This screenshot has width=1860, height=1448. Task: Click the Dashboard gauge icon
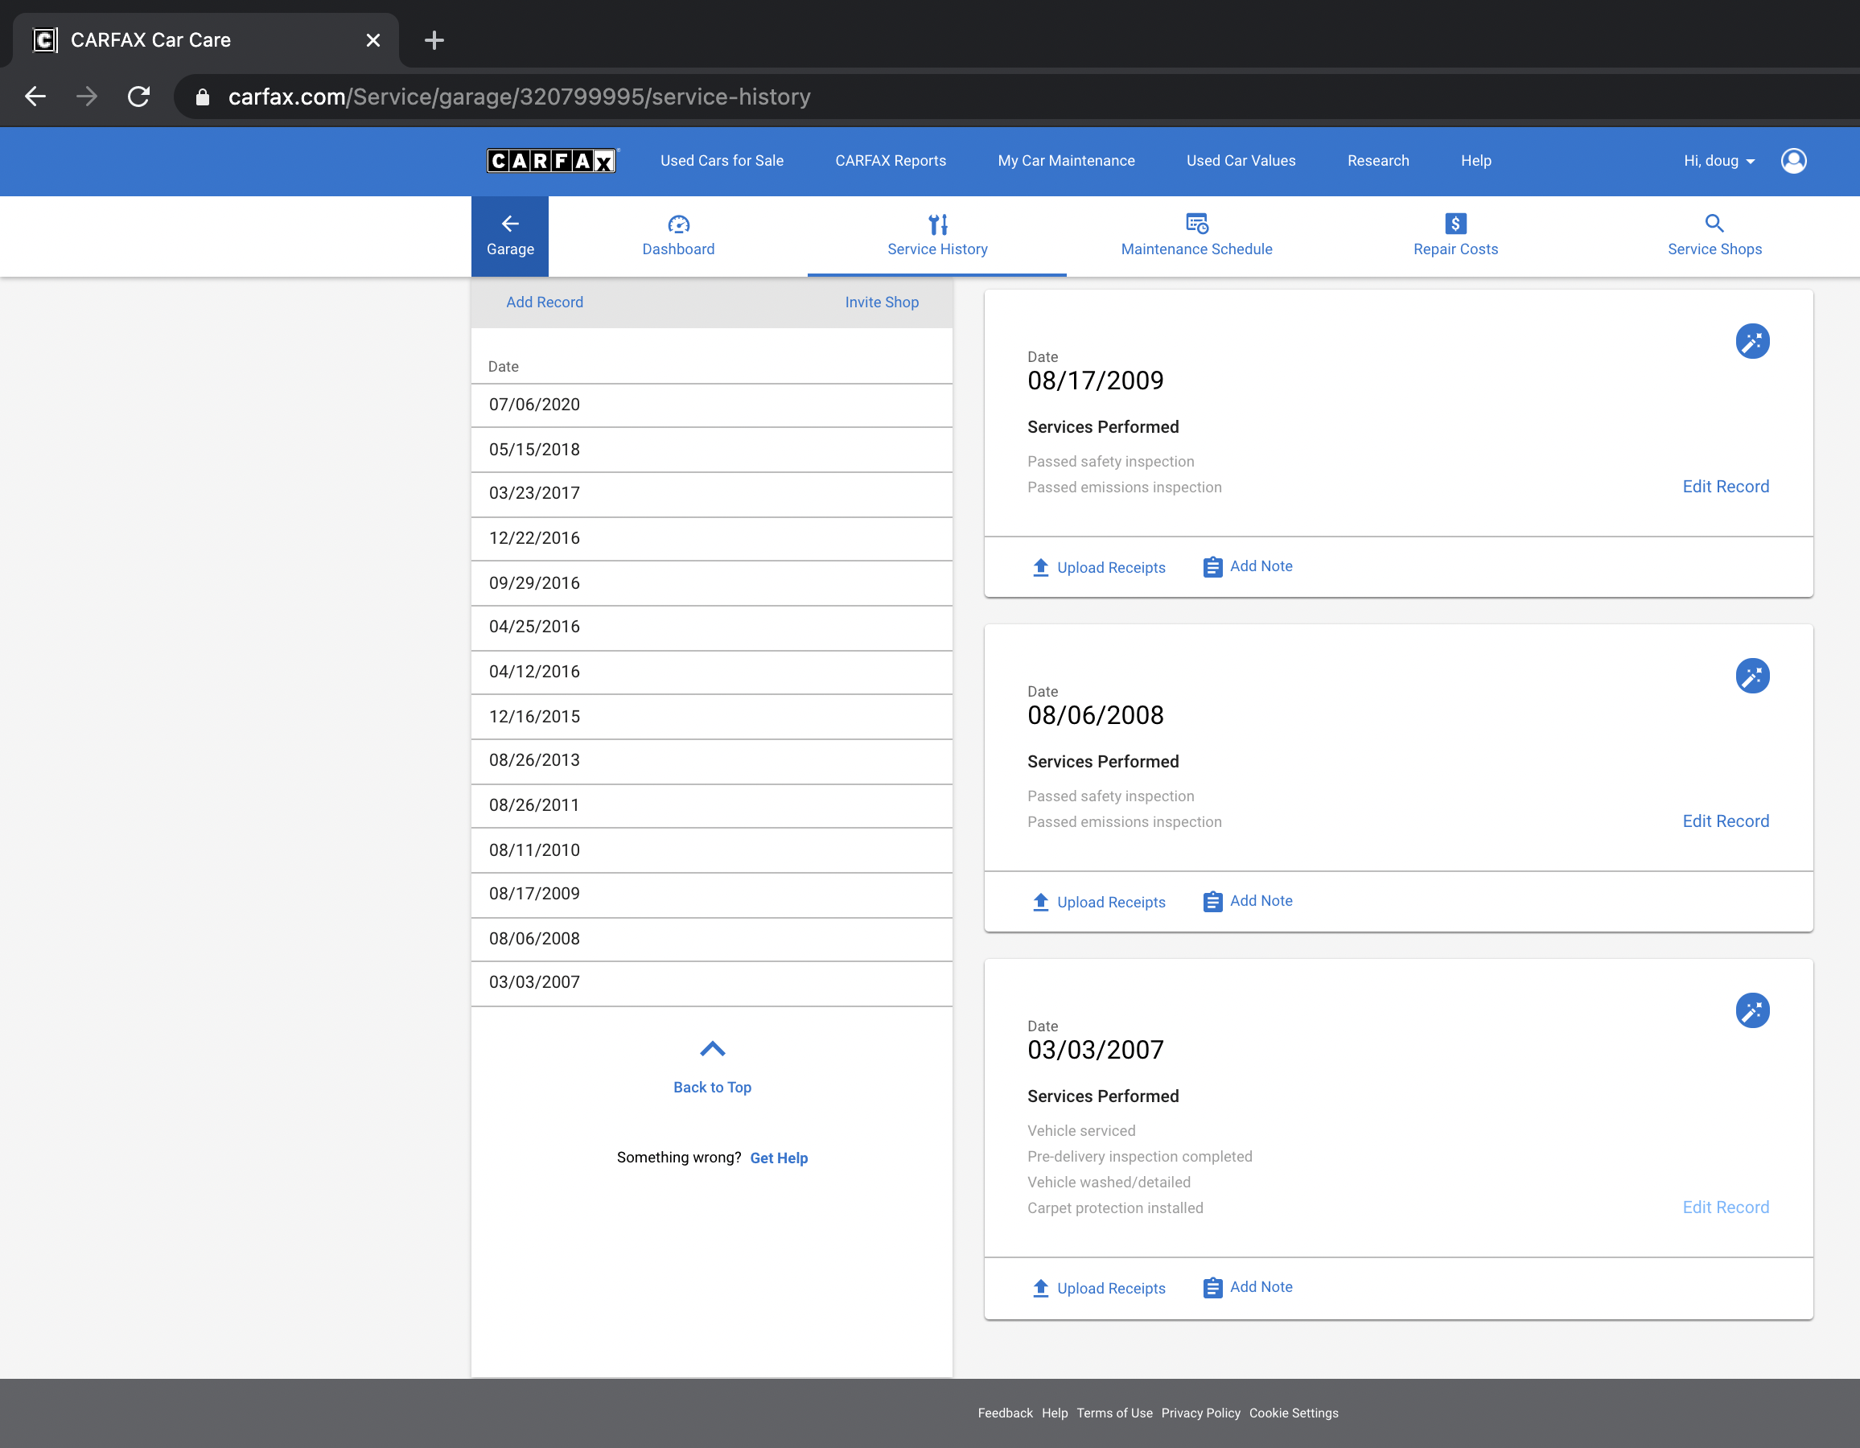679,224
